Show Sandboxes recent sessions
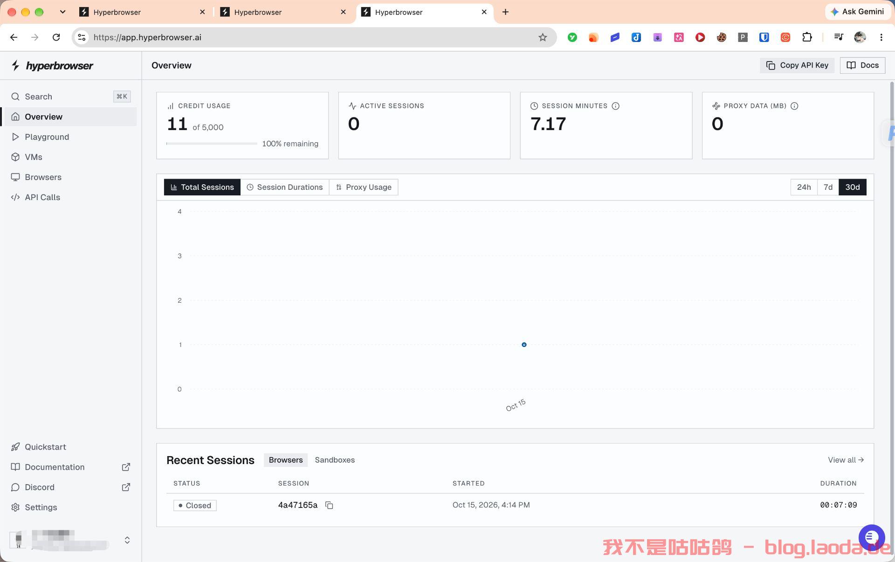Screen dimensions: 895x562 (x=335, y=460)
